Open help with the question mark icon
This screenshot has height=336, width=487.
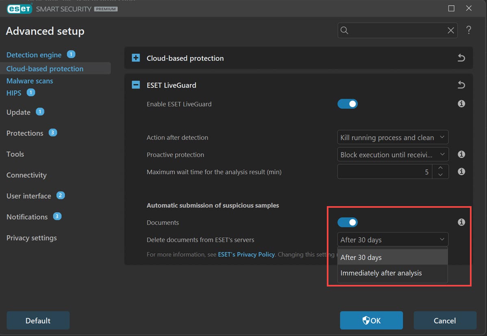469,30
